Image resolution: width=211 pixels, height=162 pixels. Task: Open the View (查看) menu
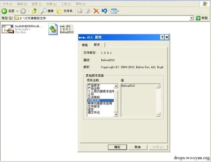(x=37, y=4)
